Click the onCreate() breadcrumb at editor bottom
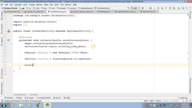 tap(34, 95)
